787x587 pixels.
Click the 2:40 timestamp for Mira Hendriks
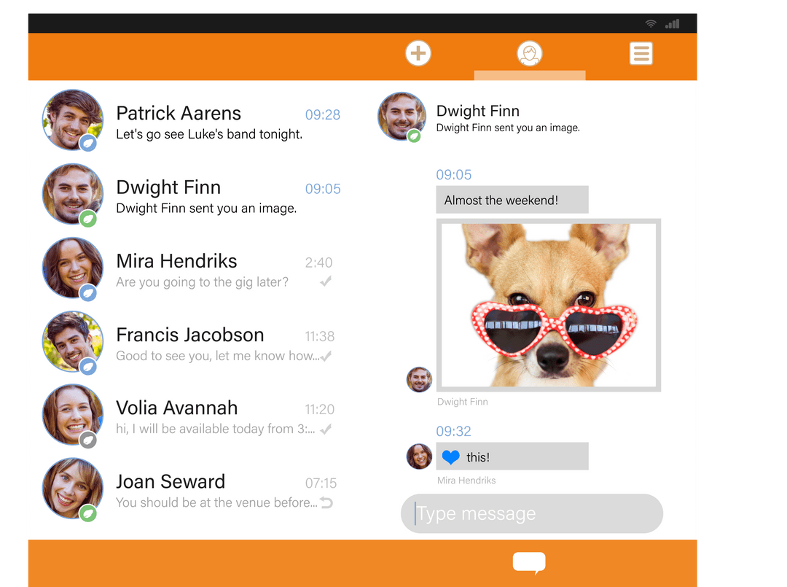[x=318, y=263]
